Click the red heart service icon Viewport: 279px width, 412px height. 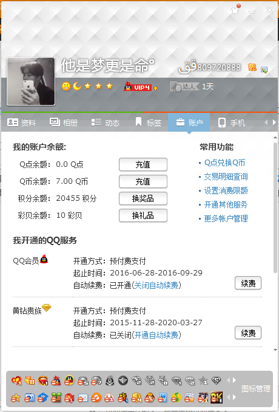tap(16, 380)
